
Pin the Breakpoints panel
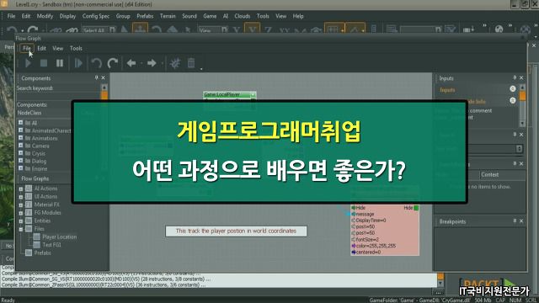[x=515, y=221]
